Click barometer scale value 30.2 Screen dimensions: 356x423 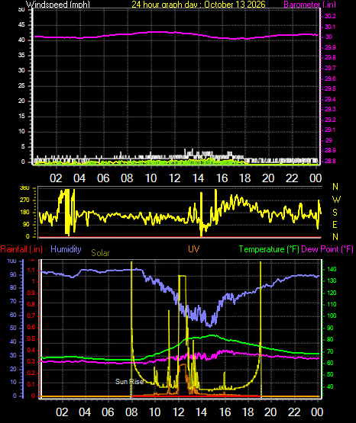point(330,16)
